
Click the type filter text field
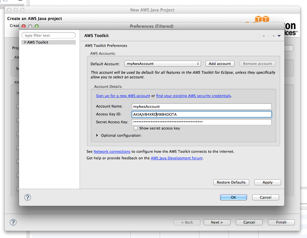click(49, 35)
